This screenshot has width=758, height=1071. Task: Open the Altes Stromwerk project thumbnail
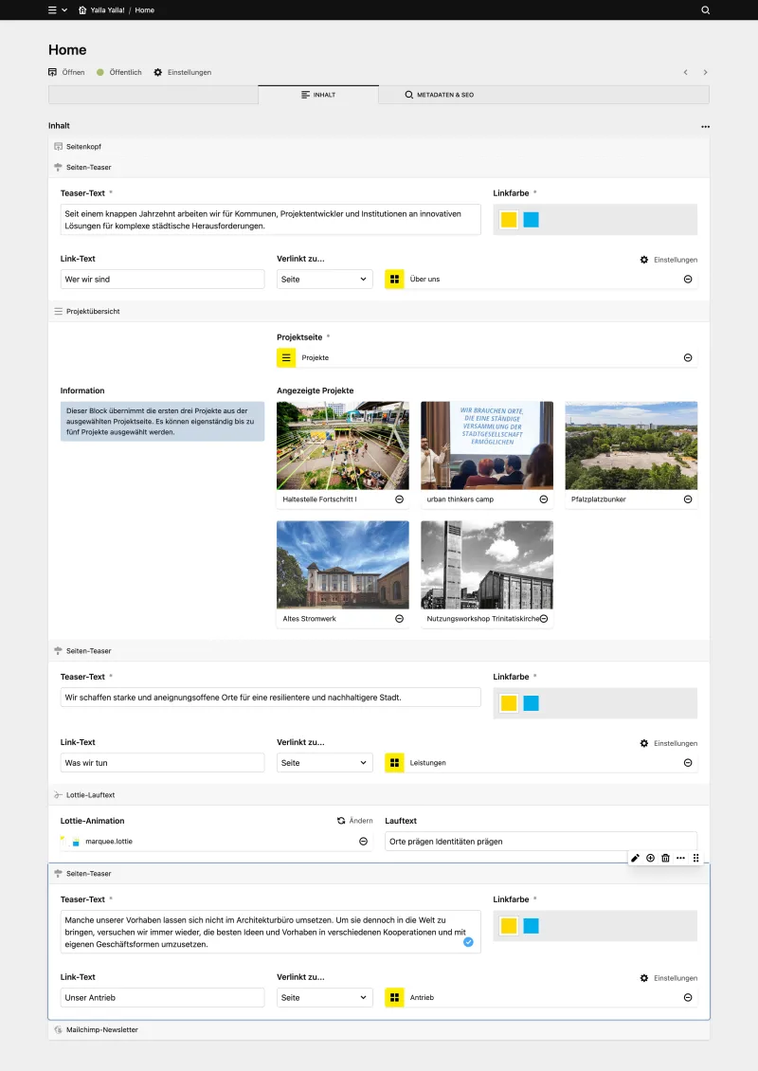tap(342, 564)
